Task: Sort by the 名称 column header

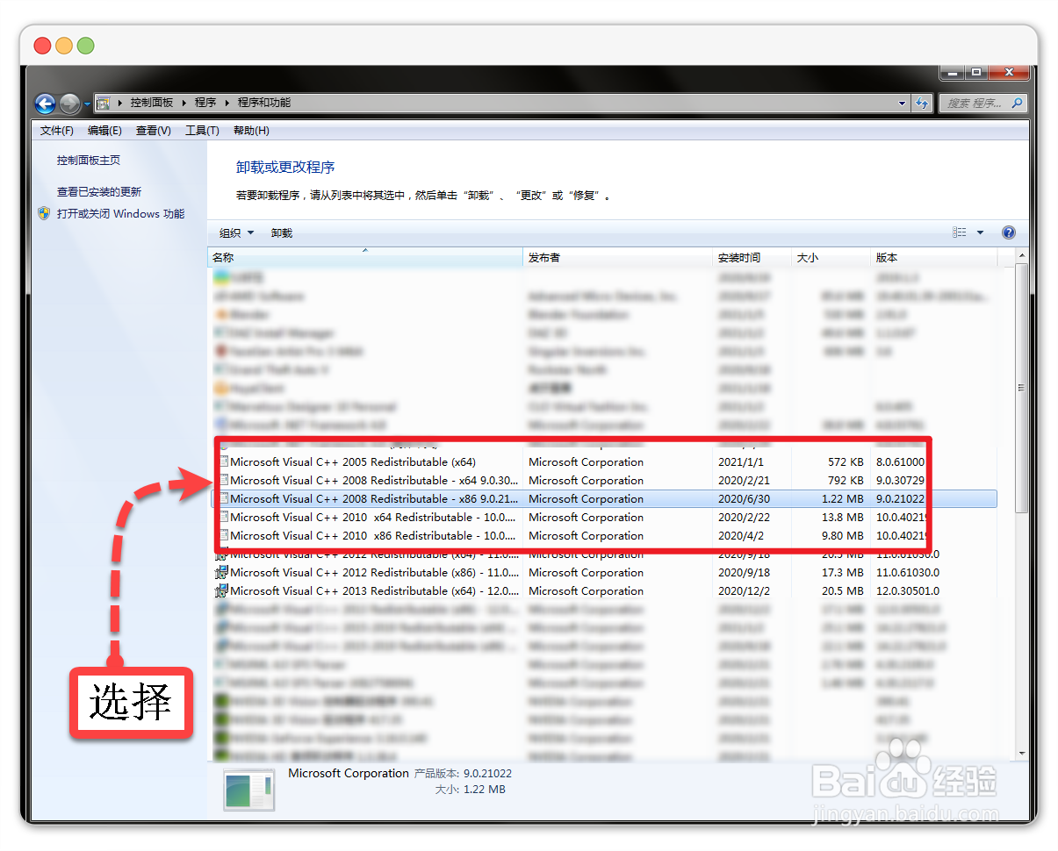Action: (365, 258)
